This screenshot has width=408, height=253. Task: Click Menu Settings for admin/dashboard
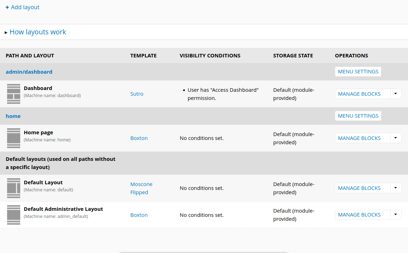tap(358, 71)
